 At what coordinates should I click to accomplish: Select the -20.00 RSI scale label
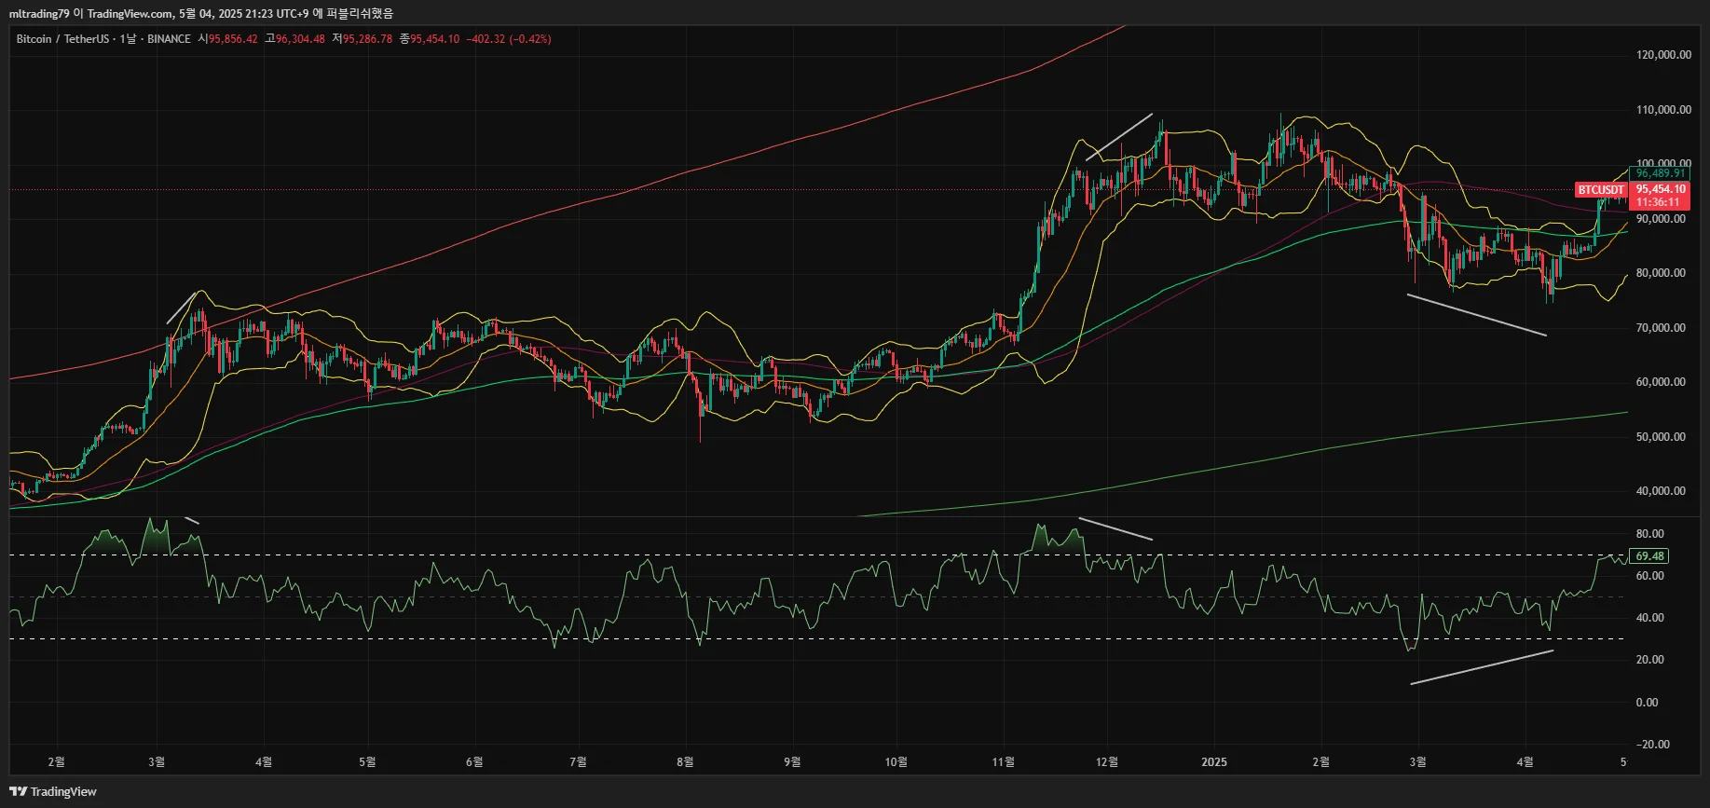tap(1652, 745)
